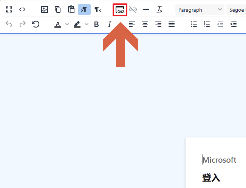Open the Paragraph format dropdown

pyautogui.click(x=200, y=10)
